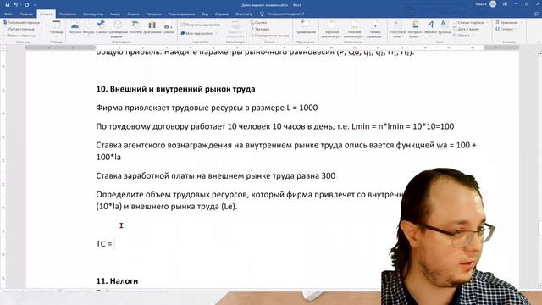542x305 pixels.
Task: Open the Верхний колонтитул header menu
Action: click(x=332, y=29)
